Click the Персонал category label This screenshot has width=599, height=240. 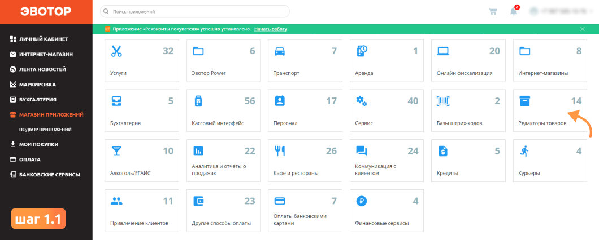(285, 123)
